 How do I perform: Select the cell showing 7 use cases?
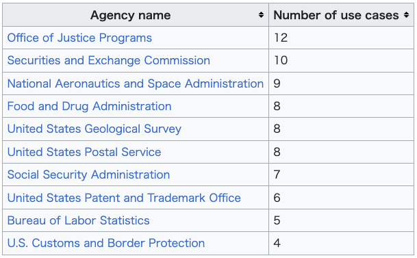click(341, 175)
